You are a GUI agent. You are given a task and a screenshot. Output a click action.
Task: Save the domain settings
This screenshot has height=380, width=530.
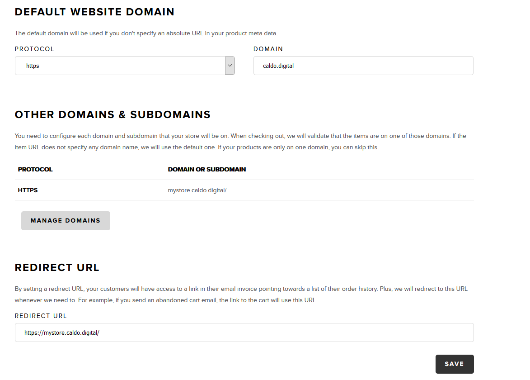click(x=454, y=364)
